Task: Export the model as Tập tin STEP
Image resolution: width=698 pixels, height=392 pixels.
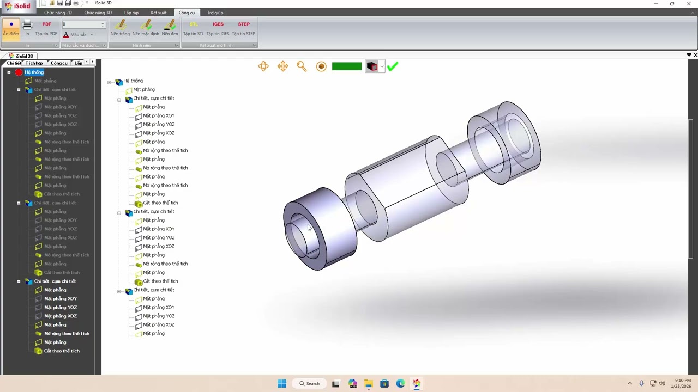Action: pyautogui.click(x=243, y=28)
